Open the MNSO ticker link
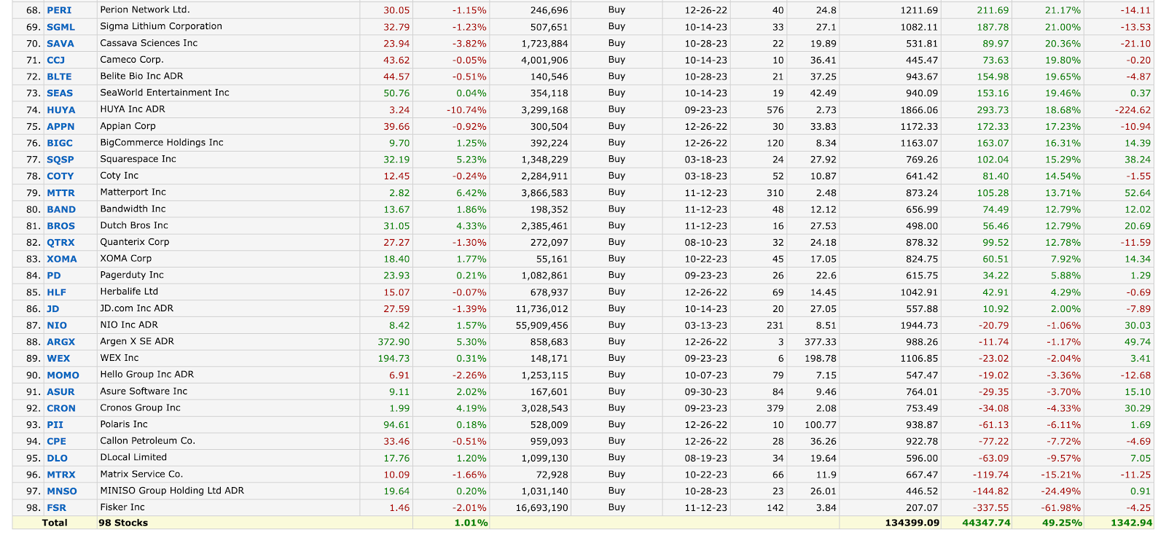The height and width of the screenshot is (538, 1166). [62, 492]
